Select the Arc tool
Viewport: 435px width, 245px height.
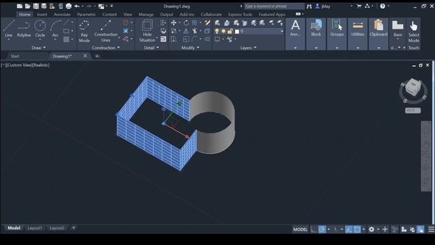pos(55,29)
